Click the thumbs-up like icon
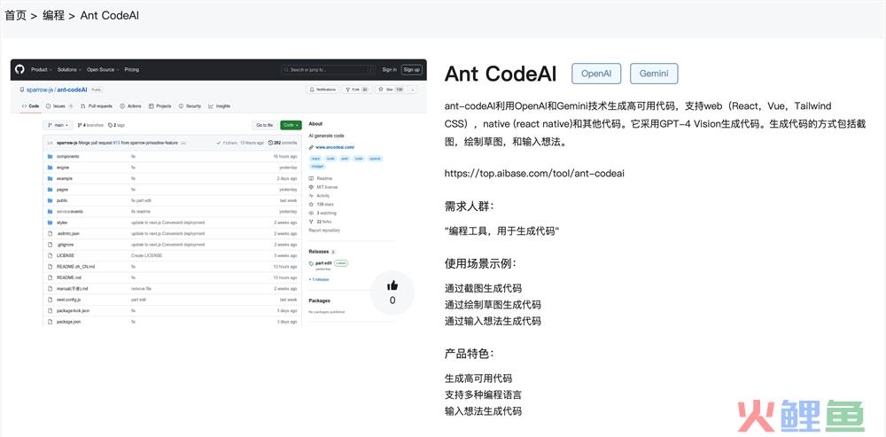886x437 pixels. click(392, 285)
